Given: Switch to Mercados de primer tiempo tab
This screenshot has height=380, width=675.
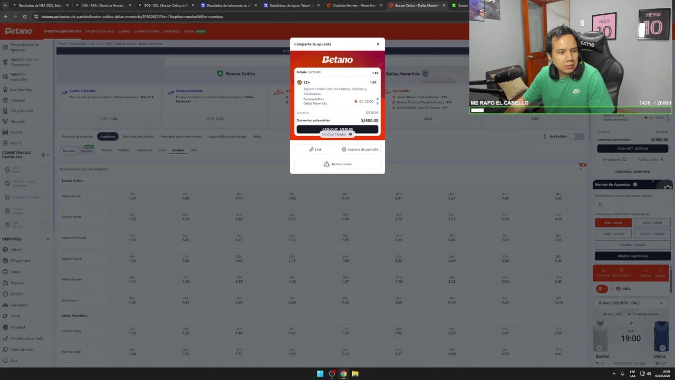Looking at the screenshot, I should click(181, 137).
